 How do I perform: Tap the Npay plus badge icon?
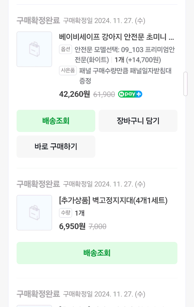click(x=130, y=94)
